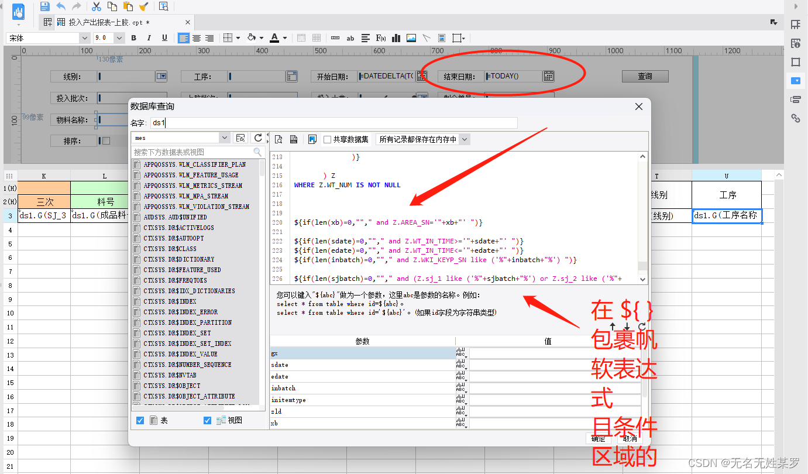Screen dimensions: 808x474
Task: Open the template preview/search icon in top toolbar
Action: [x=164, y=7]
